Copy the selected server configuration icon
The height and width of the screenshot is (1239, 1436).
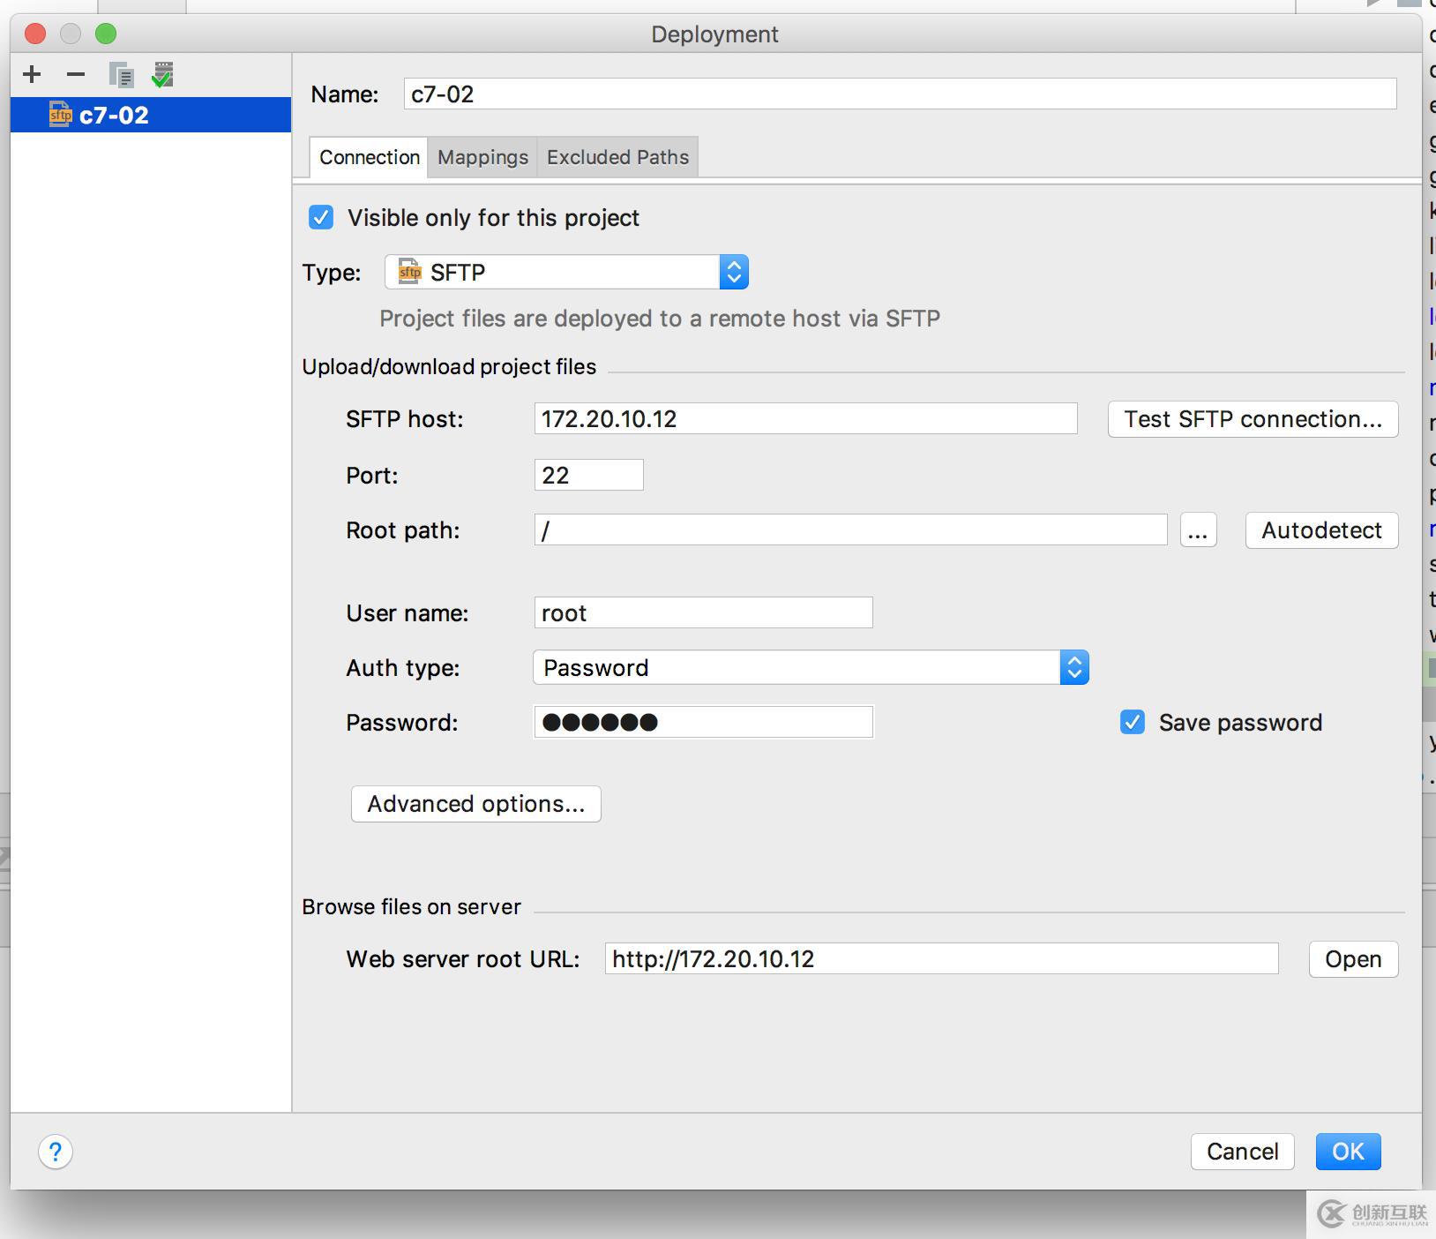point(121,75)
